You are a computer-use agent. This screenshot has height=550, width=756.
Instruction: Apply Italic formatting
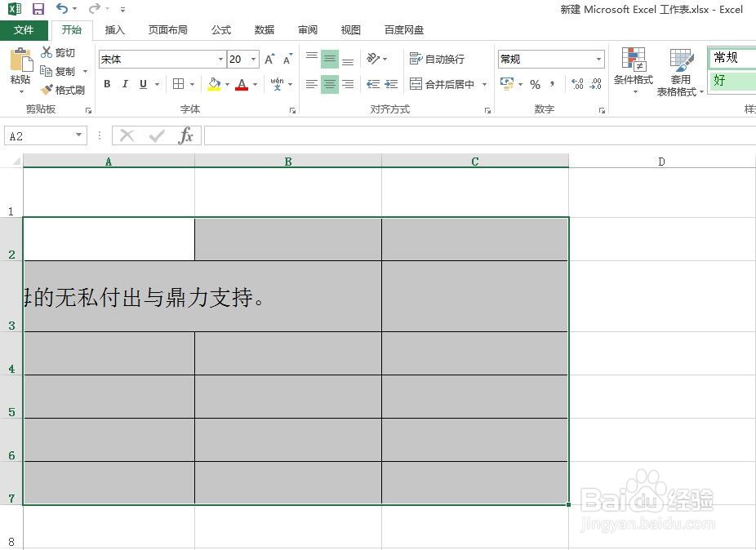click(124, 84)
